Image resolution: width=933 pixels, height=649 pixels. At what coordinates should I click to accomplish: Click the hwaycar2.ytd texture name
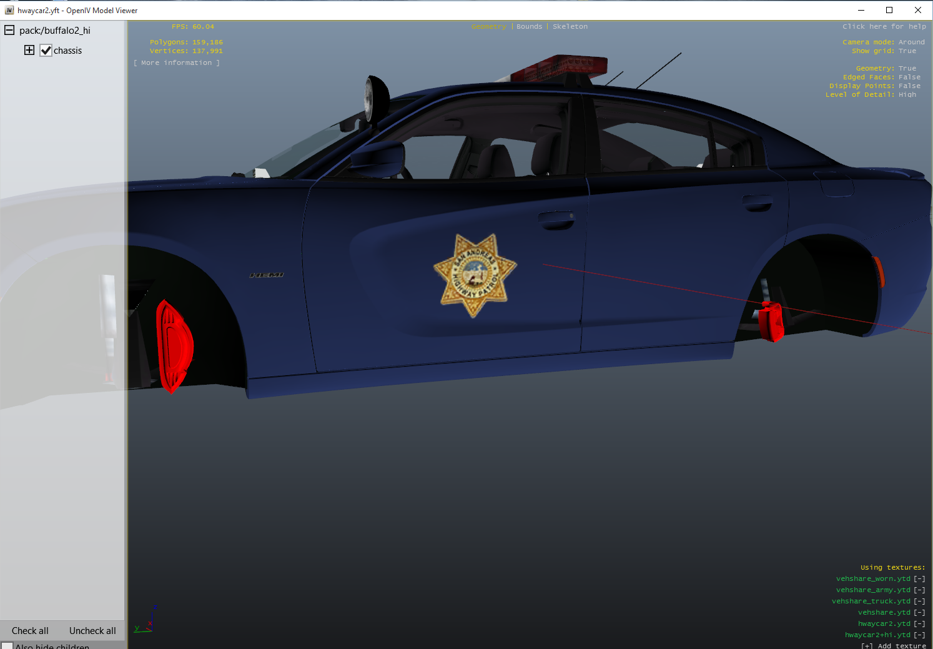[x=884, y=623]
